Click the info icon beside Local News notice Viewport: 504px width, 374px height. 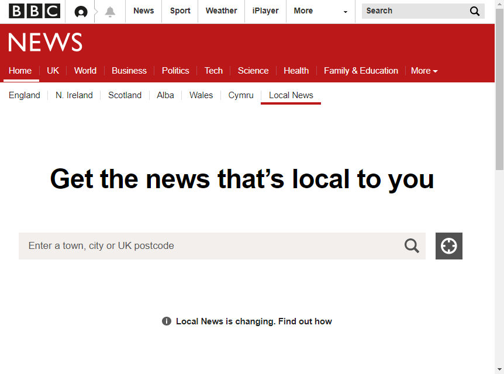pos(167,321)
